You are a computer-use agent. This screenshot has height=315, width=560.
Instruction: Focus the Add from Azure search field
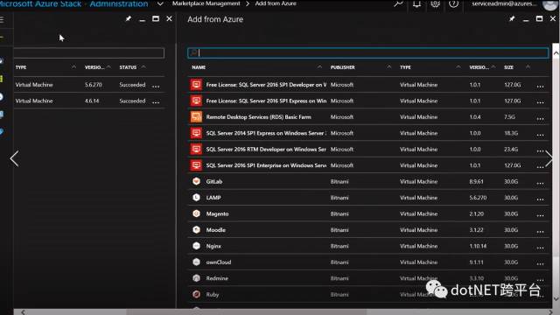coord(367,52)
